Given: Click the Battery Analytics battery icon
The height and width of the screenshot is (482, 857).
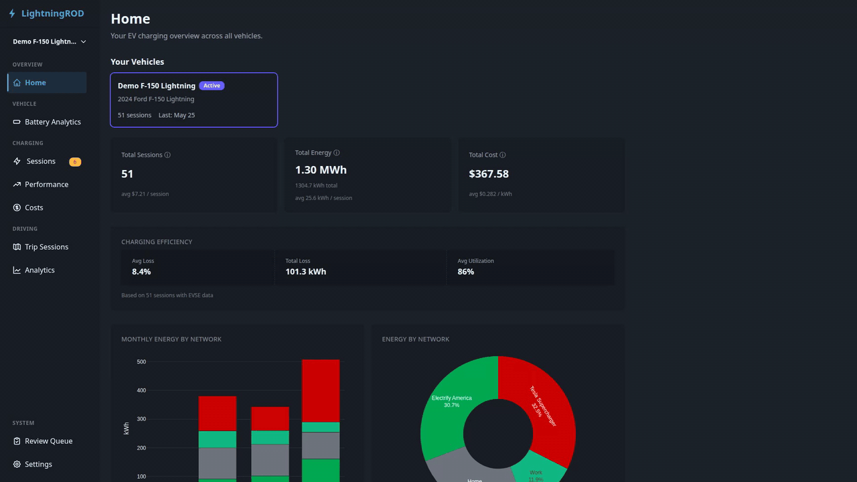Looking at the screenshot, I should pos(17,122).
